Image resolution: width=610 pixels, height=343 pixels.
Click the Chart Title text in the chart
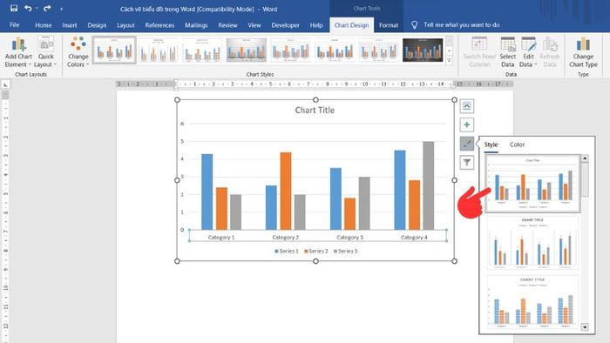tap(315, 111)
